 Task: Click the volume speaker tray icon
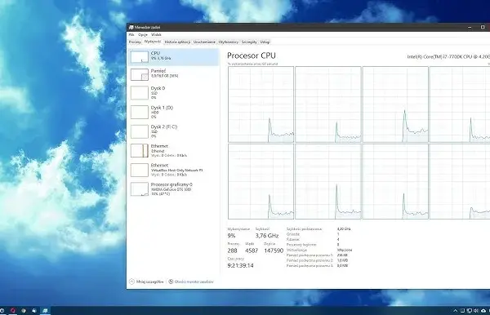coord(476,311)
